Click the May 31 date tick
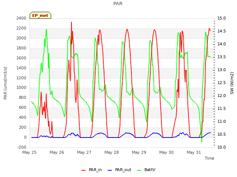Screen dimensions: 237x177 point(194,152)
